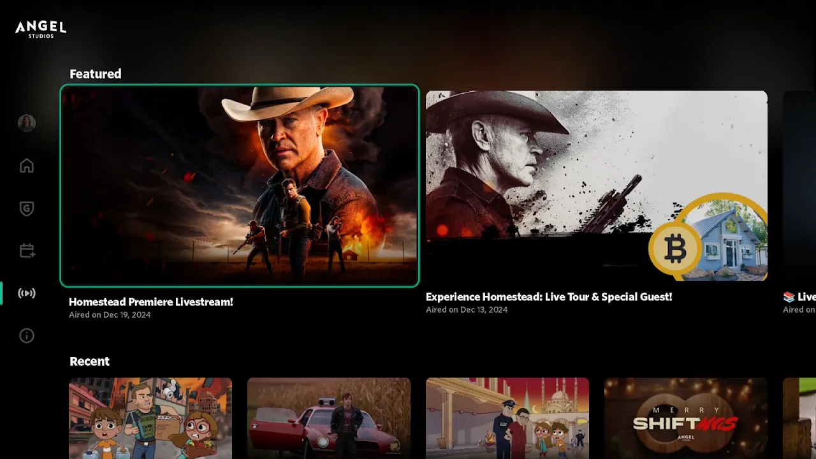Click the 'Recent' section heading
This screenshot has width=816, height=459.
(x=90, y=361)
